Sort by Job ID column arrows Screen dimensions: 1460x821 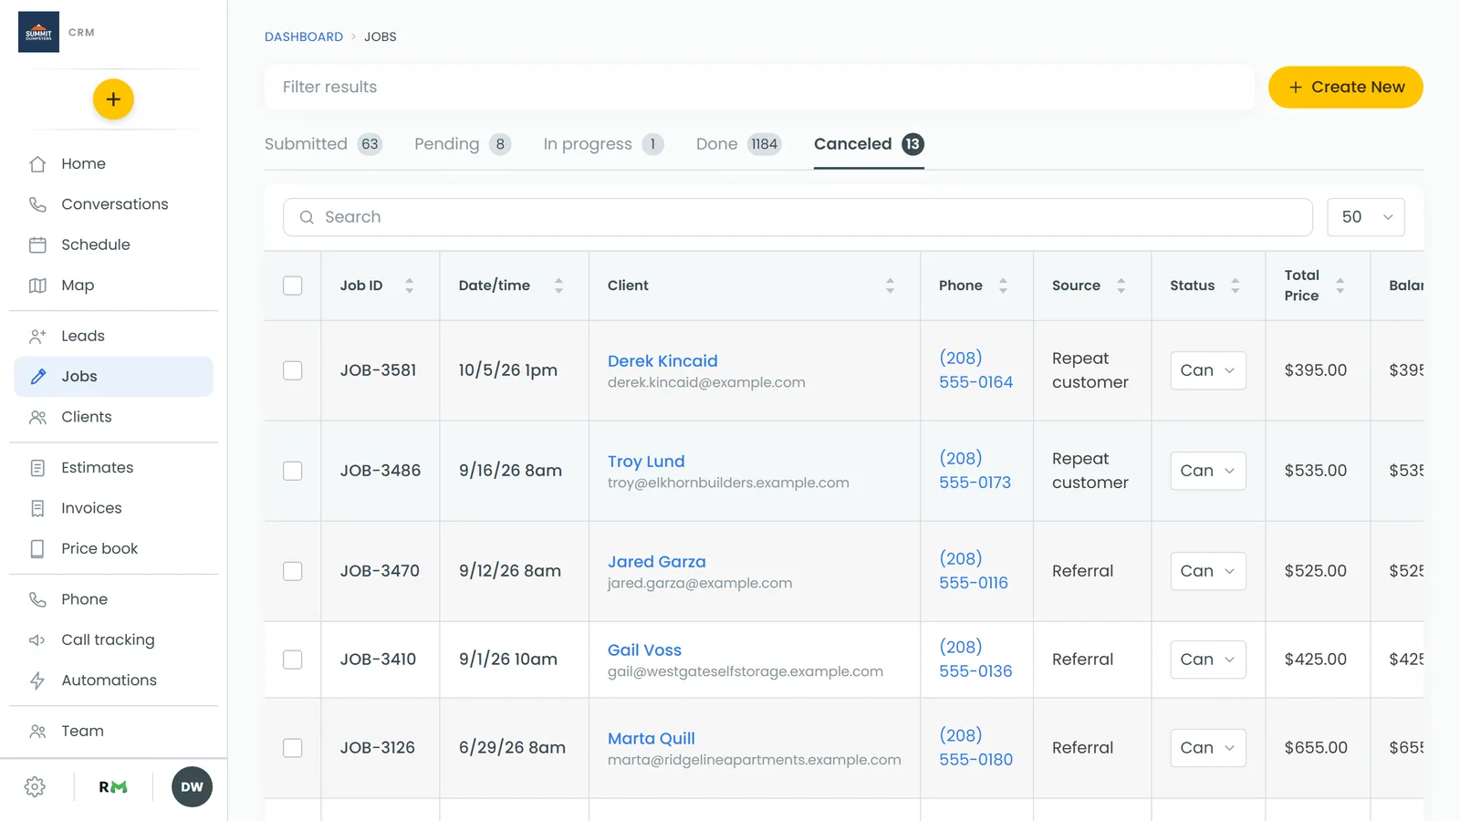pyautogui.click(x=410, y=286)
